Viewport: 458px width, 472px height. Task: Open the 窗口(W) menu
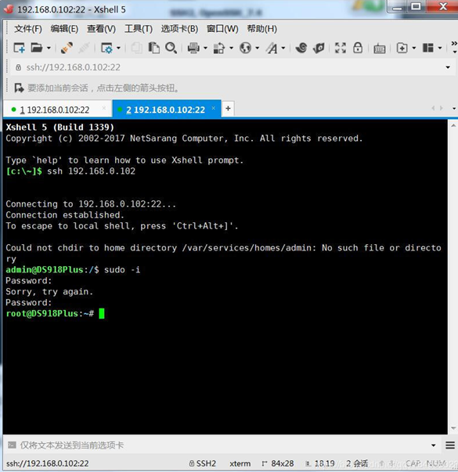coord(222,29)
